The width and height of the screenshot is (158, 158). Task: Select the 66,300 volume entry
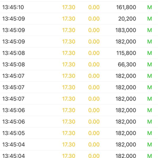tap(127, 65)
